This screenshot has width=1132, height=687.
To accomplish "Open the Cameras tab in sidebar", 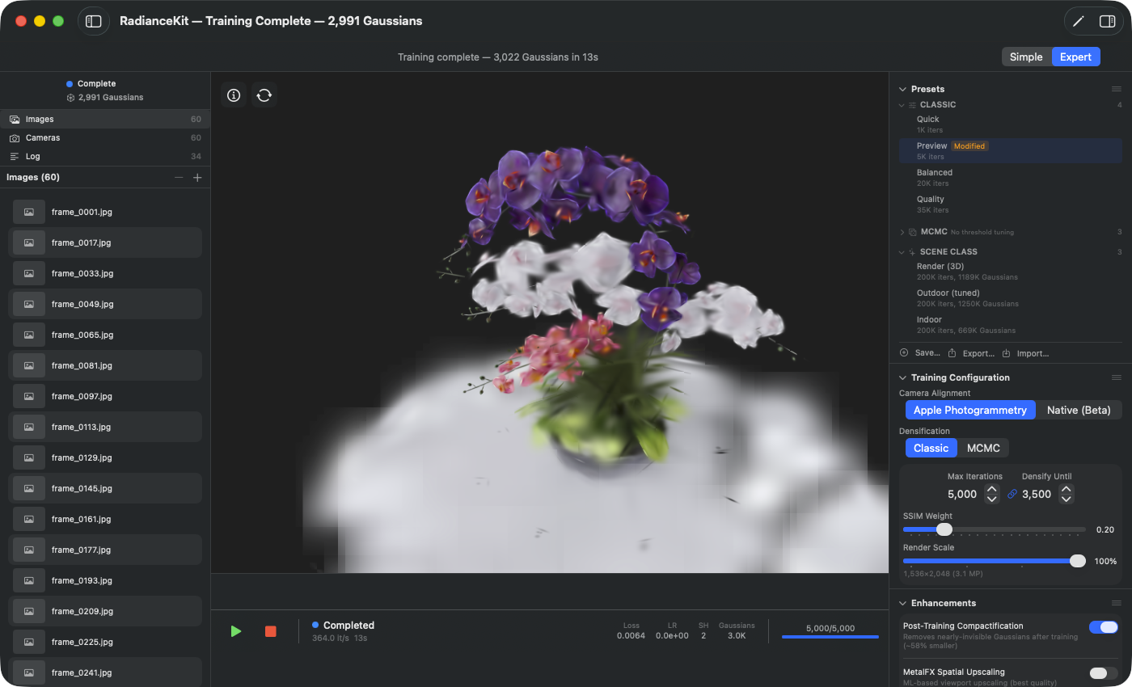I will tap(105, 138).
